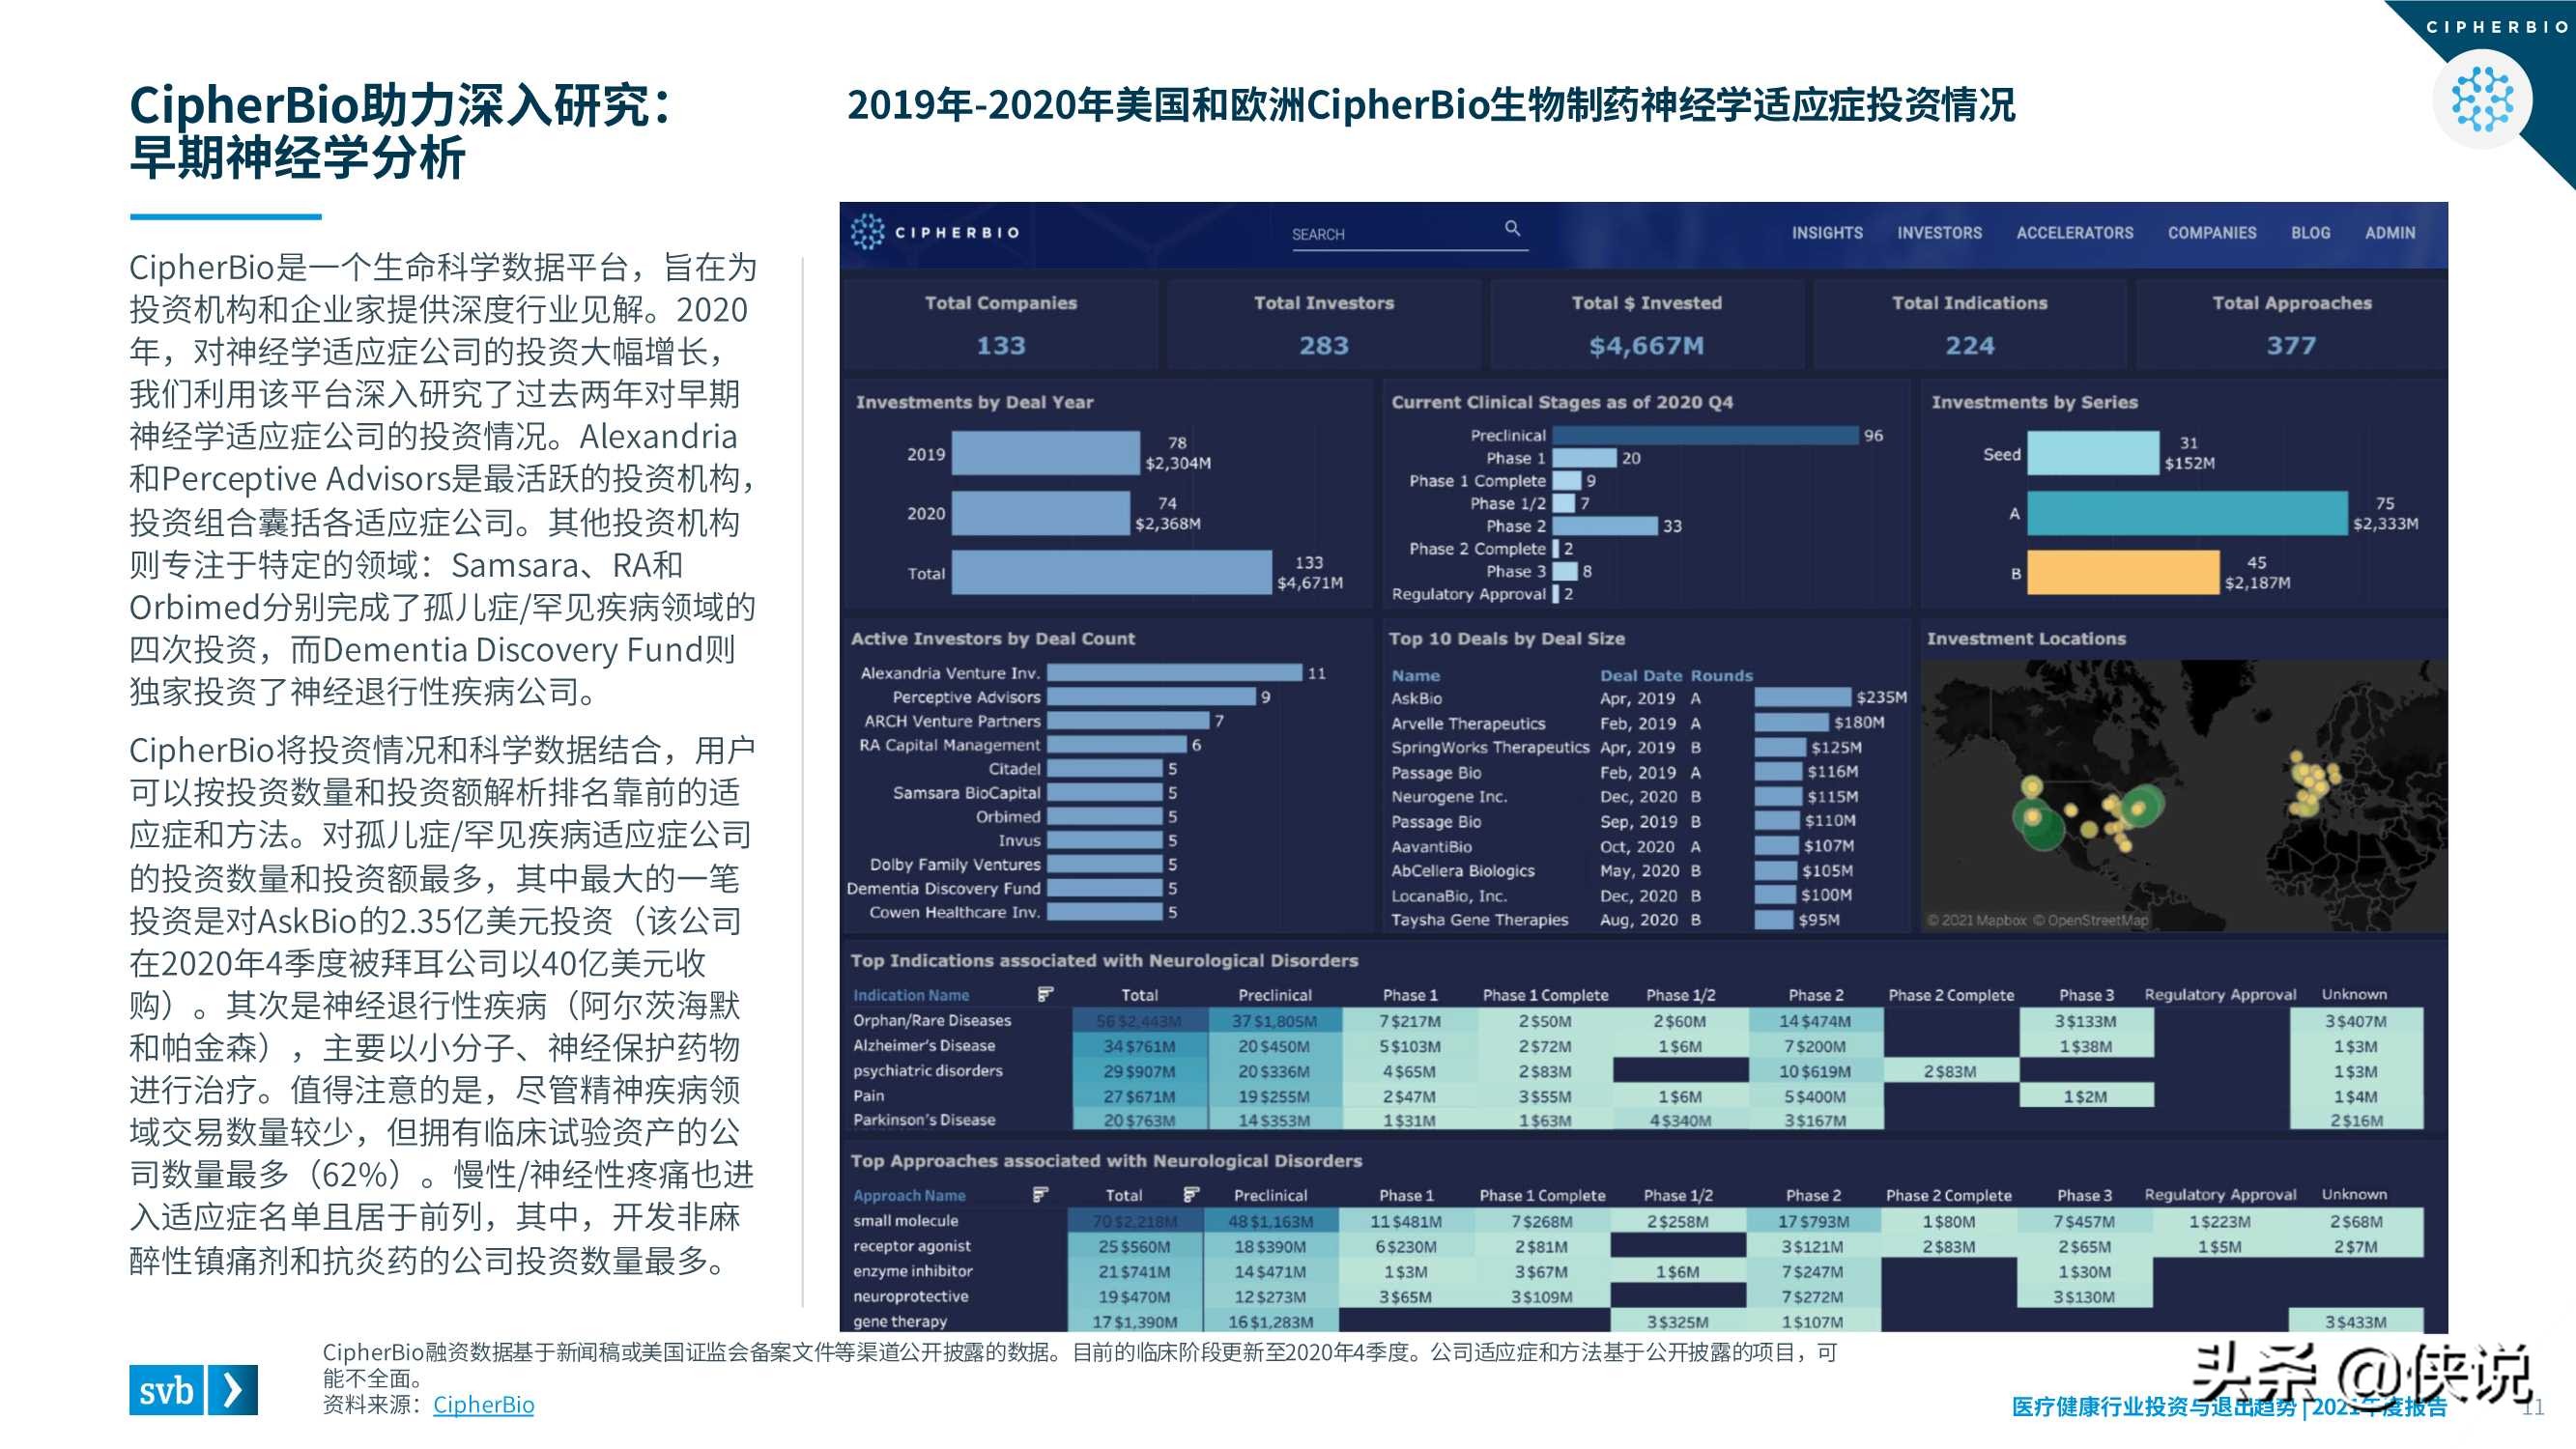
Task: Select the 2019 deal year bar
Action: [x=1045, y=453]
